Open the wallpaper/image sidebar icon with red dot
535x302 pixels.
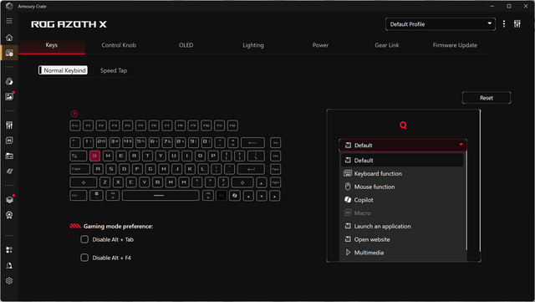[9, 97]
